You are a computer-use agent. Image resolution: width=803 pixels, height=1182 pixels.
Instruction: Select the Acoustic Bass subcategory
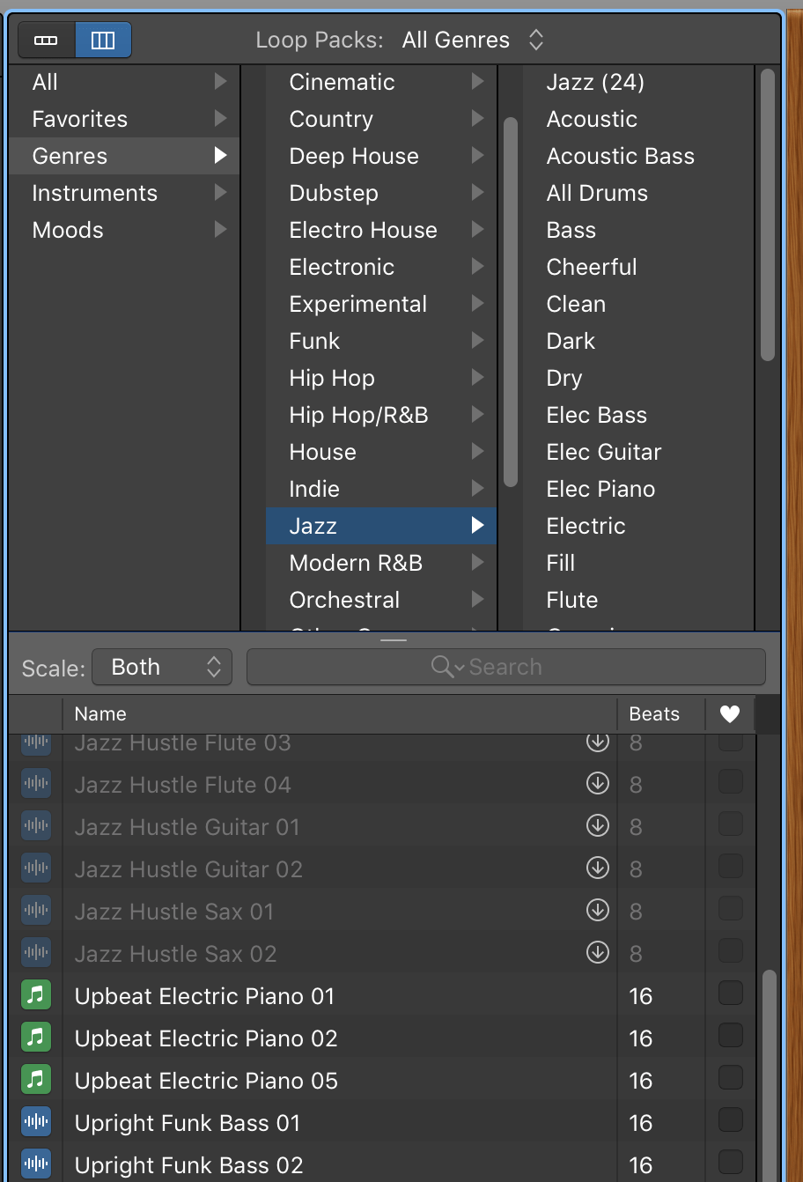click(620, 156)
